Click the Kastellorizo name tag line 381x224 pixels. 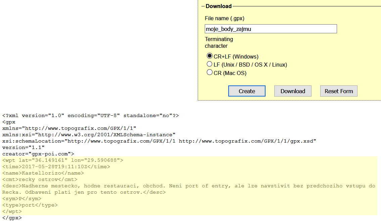pos(43,173)
